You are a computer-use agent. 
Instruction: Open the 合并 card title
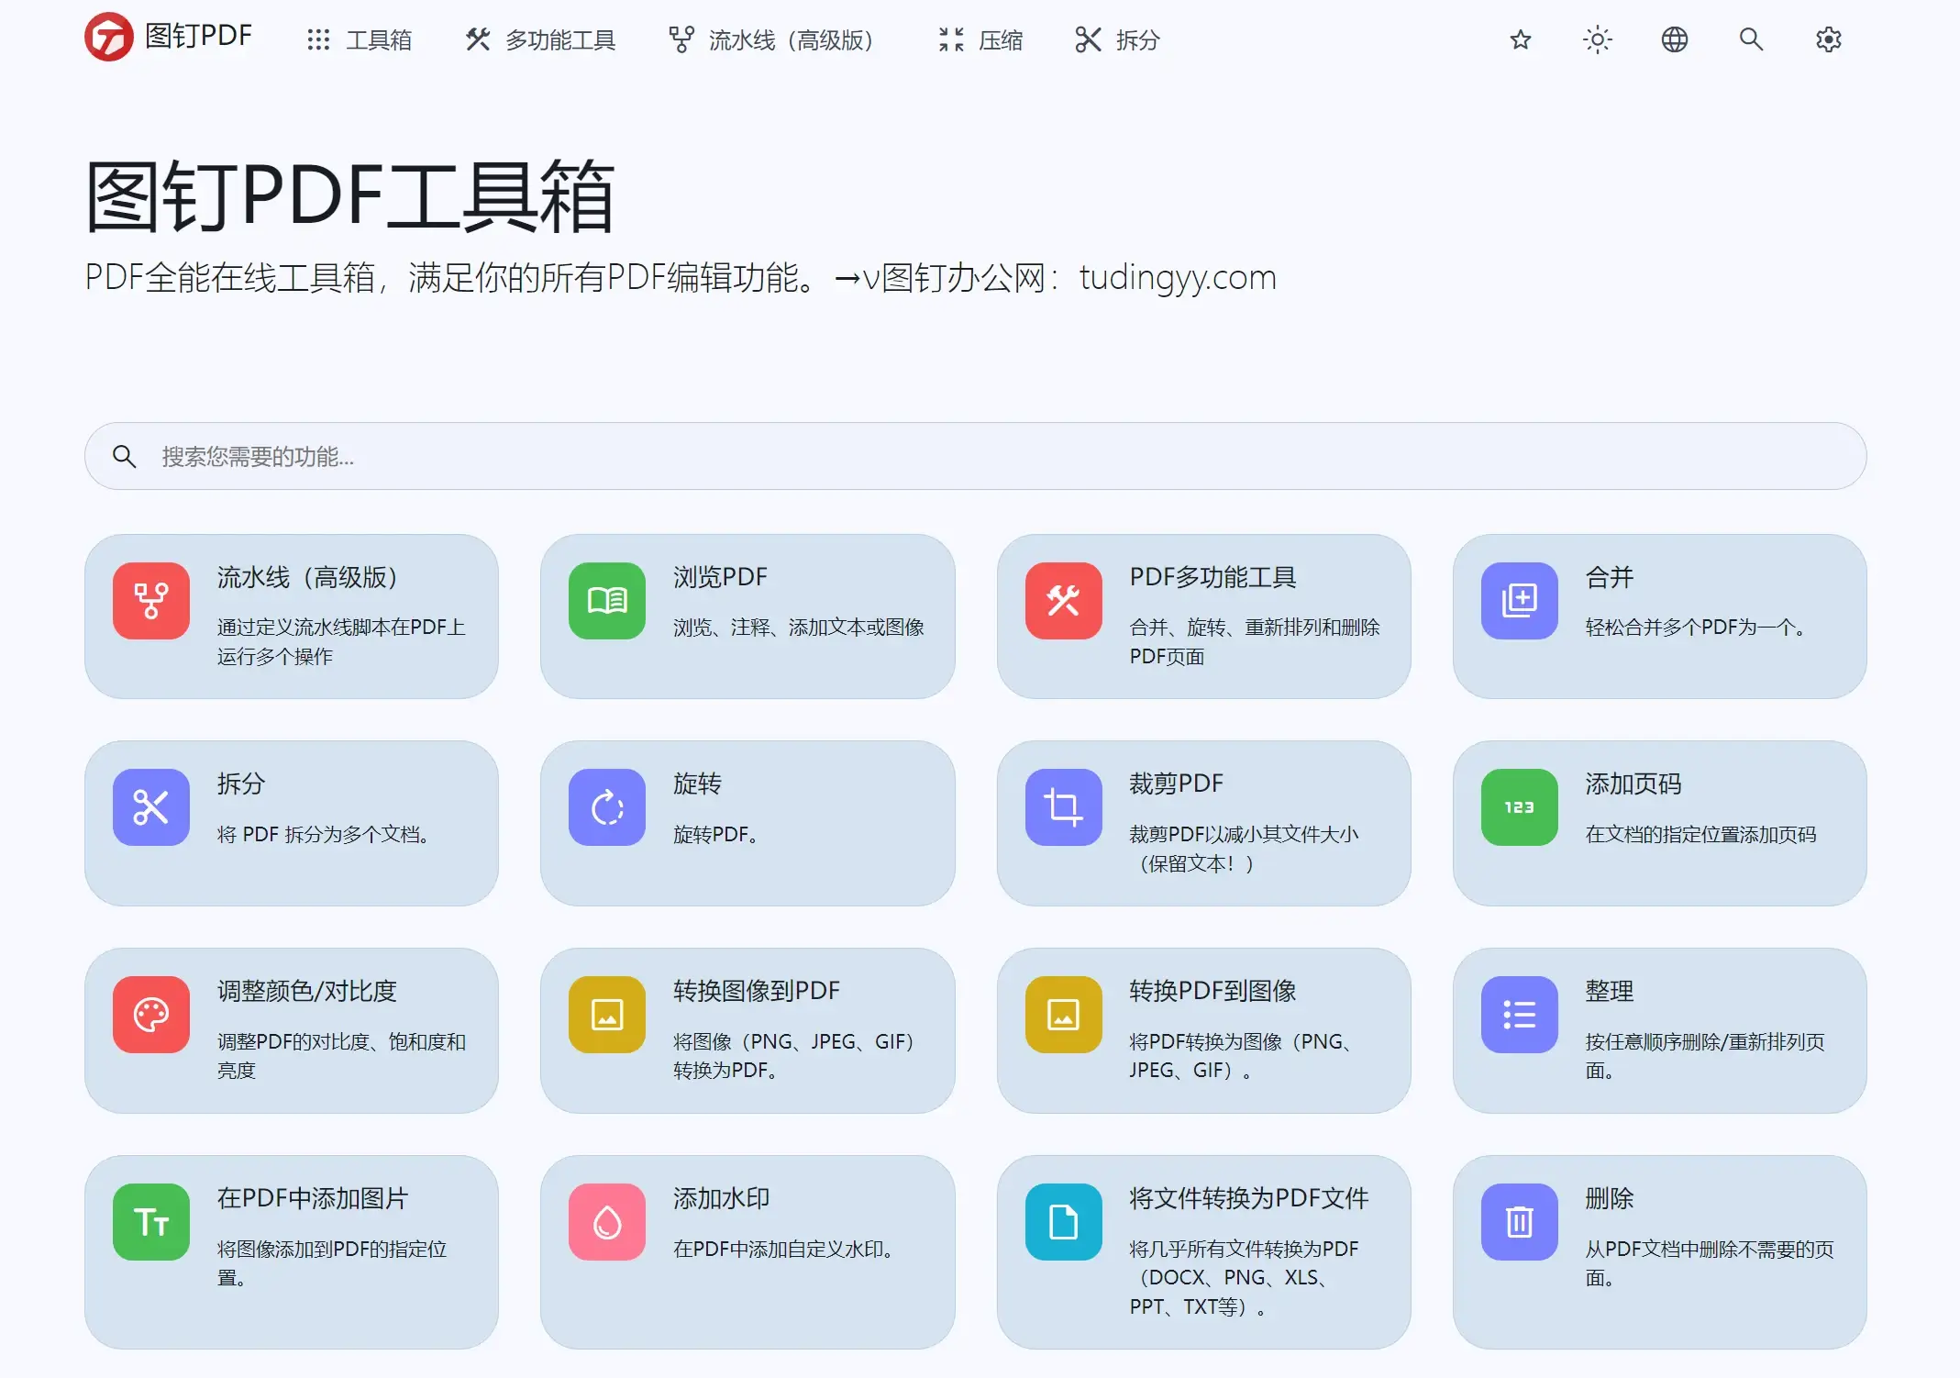pyautogui.click(x=1610, y=577)
